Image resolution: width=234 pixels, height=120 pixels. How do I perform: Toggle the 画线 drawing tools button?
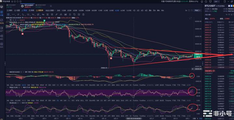tap(24, 10)
